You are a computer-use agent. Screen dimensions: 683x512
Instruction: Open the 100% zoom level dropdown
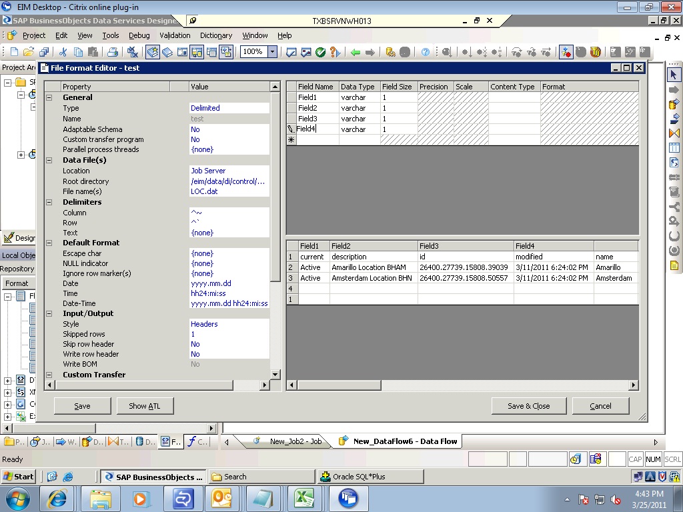[x=272, y=51]
